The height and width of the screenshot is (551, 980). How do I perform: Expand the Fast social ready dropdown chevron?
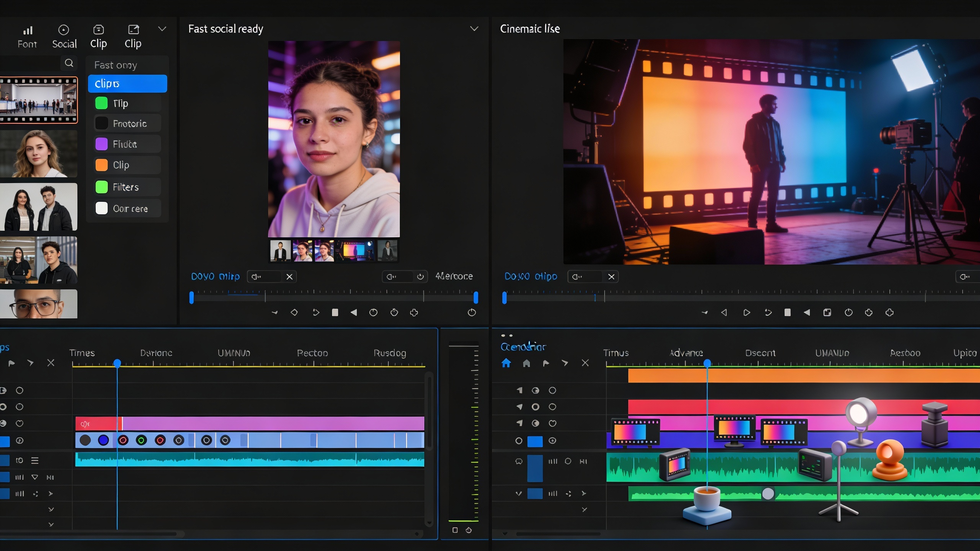474,29
